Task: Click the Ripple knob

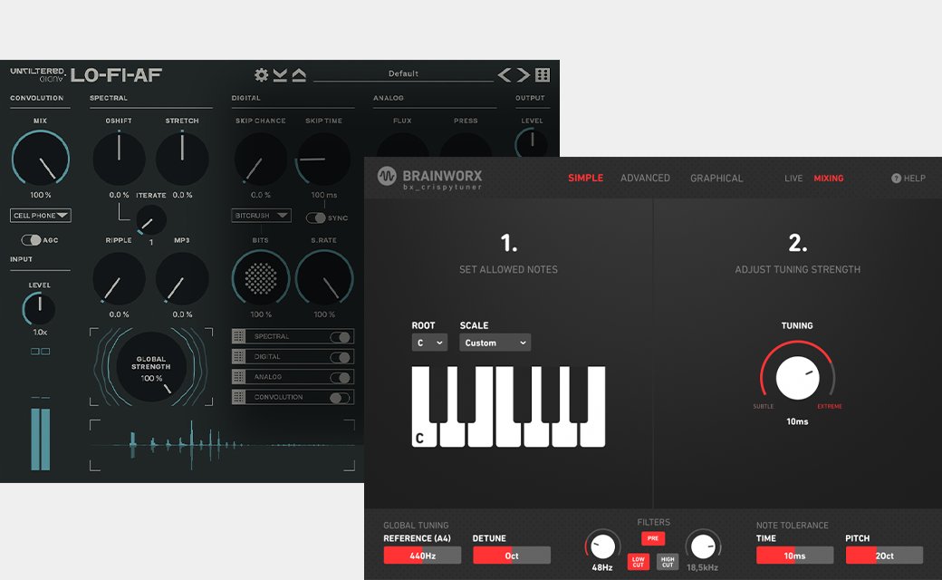Action: click(x=119, y=279)
